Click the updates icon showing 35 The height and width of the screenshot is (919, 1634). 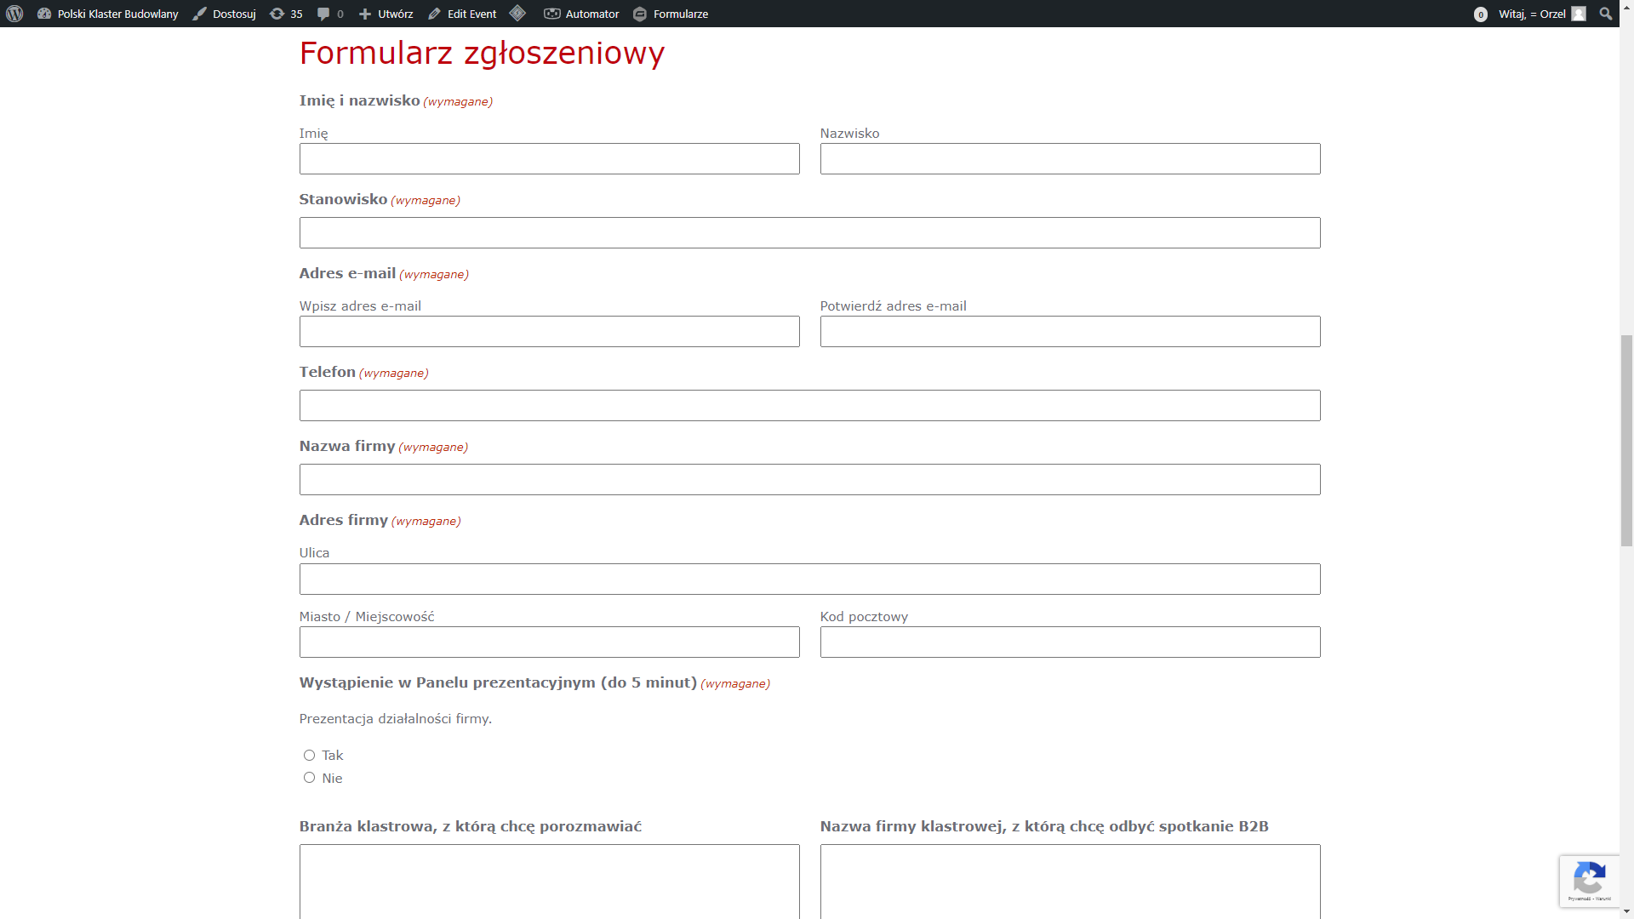286,14
